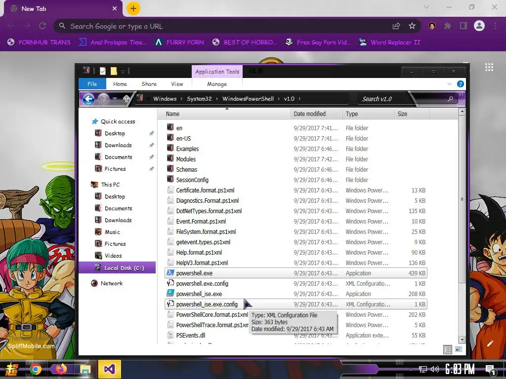This screenshot has height=379, width=506.
Task: Click the powershell.exe.config file icon
Action: [x=170, y=283]
